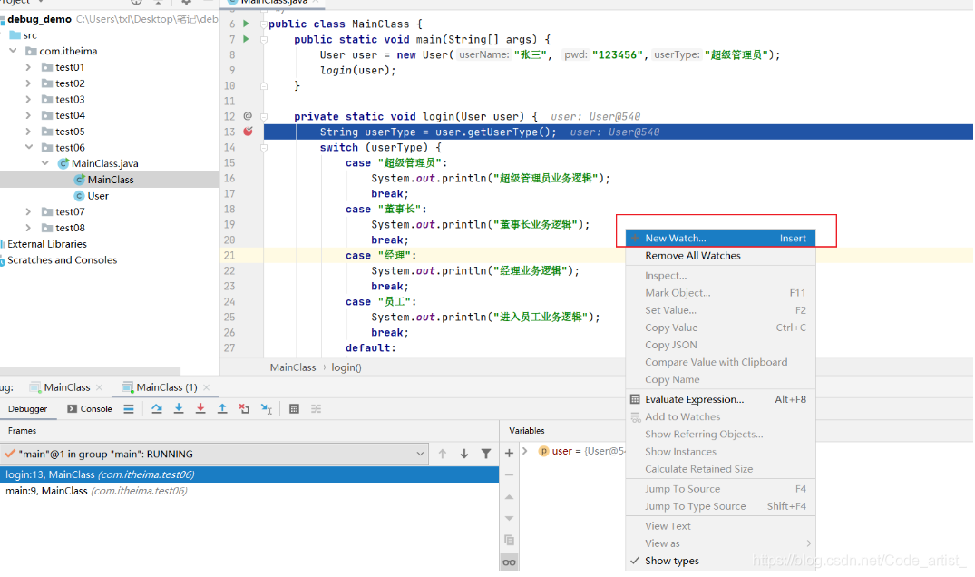The width and height of the screenshot is (975, 577).
Task: Click the Step Into debug icon
Action: click(x=179, y=408)
